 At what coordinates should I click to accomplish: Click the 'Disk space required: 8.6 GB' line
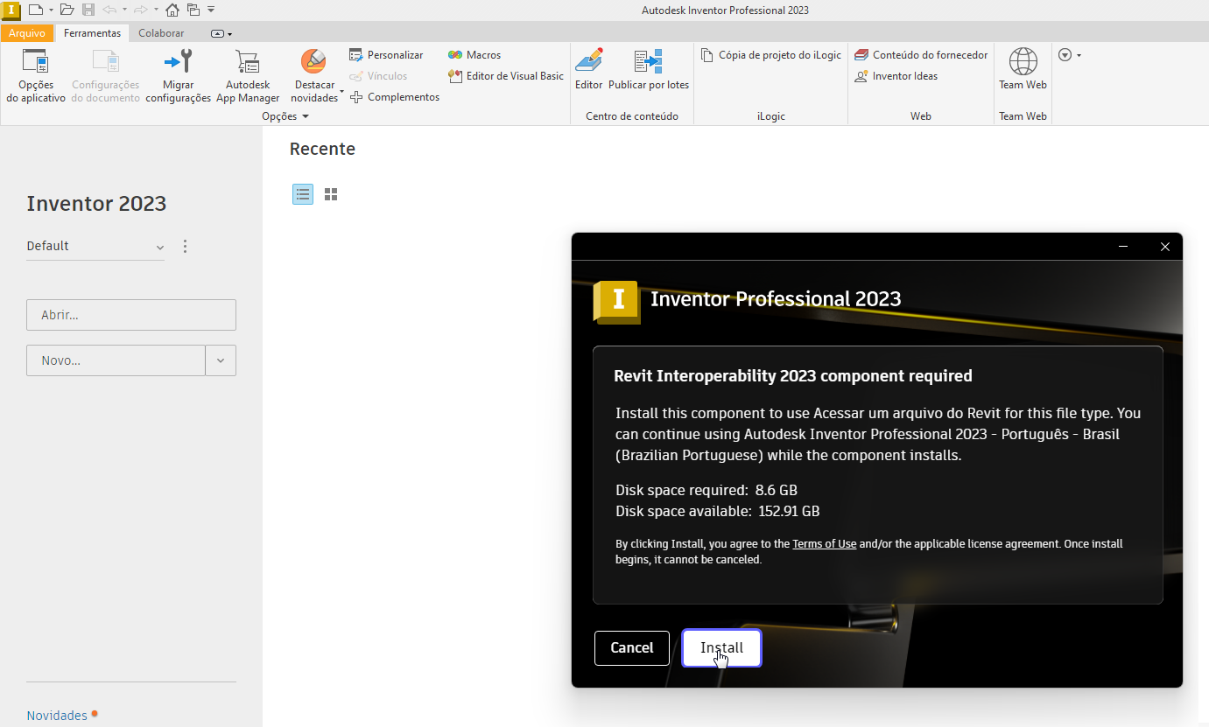point(706,490)
